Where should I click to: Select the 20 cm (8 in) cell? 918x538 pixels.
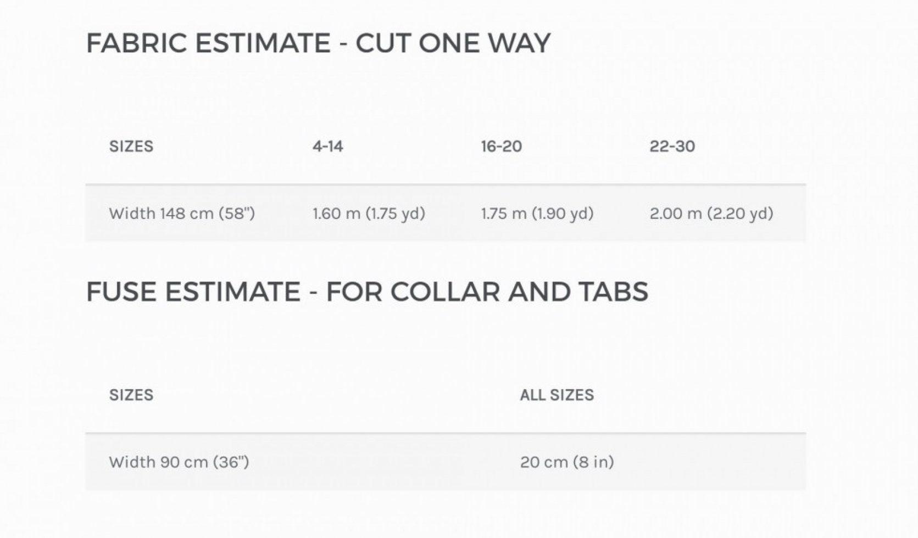click(567, 462)
